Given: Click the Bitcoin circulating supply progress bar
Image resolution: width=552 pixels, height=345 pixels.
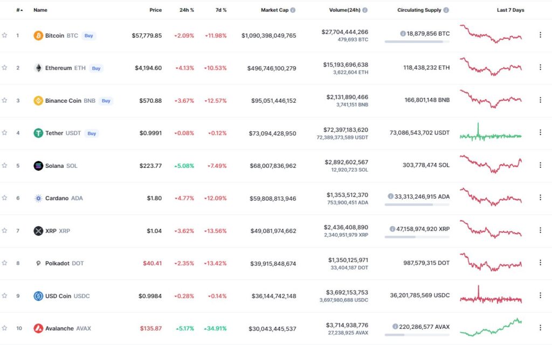Looking at the screenshot, I should [417, 42].
